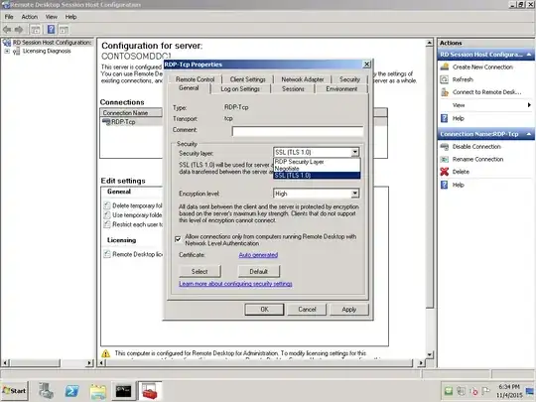Open the Help menu

click(70, 17)
